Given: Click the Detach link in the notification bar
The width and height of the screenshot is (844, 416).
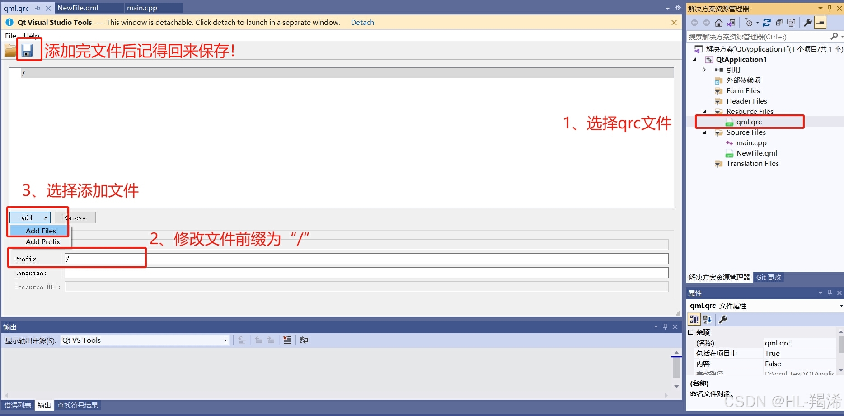Looking at the screenshot, I should click(x=362, y=22).
